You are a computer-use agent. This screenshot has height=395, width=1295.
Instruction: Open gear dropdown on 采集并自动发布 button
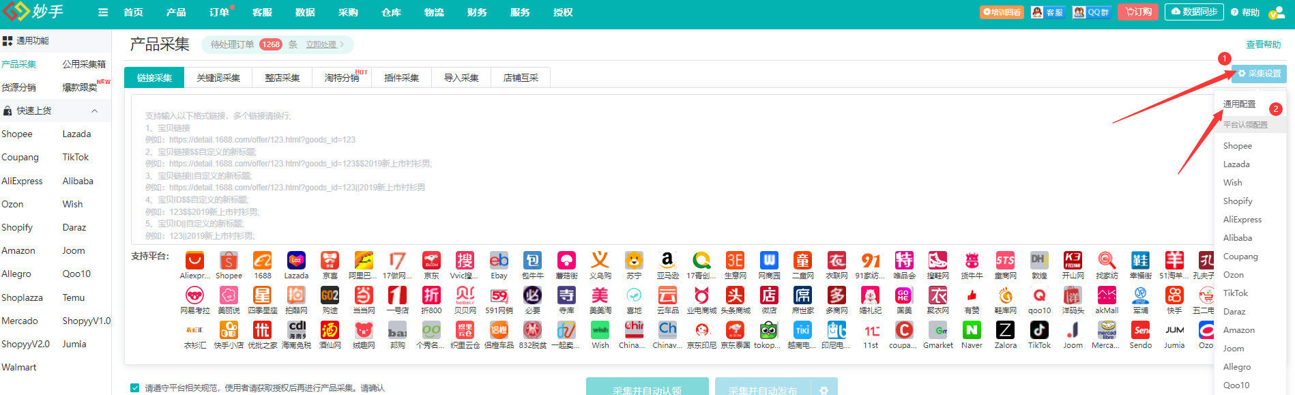824,390
